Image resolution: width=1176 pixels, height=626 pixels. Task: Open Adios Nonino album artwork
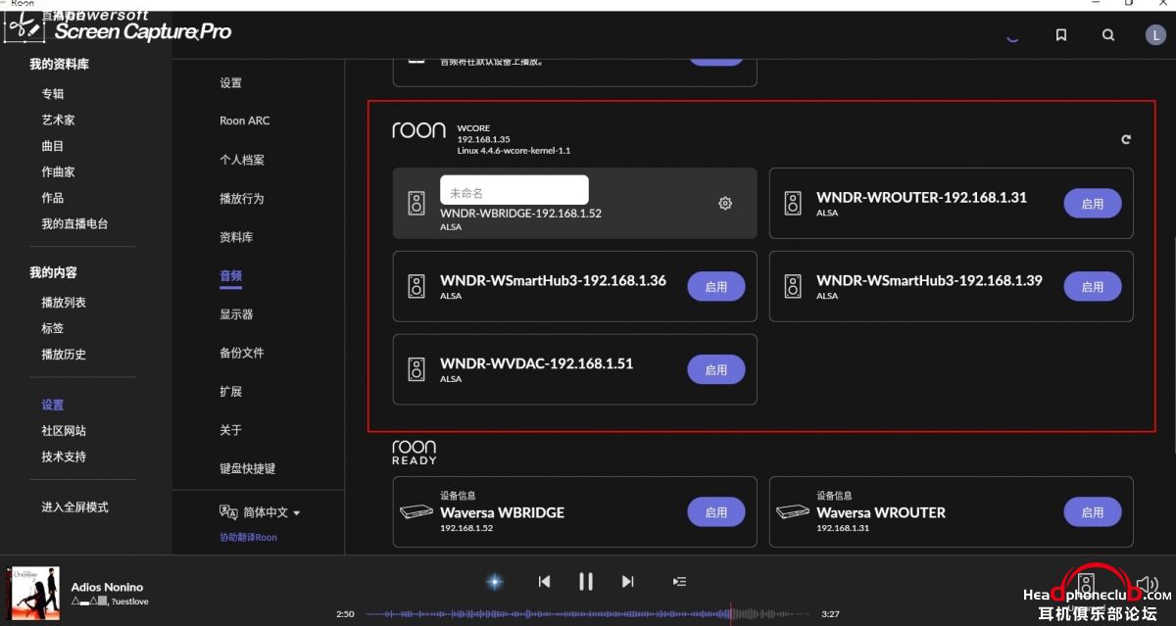coord(34,592)
